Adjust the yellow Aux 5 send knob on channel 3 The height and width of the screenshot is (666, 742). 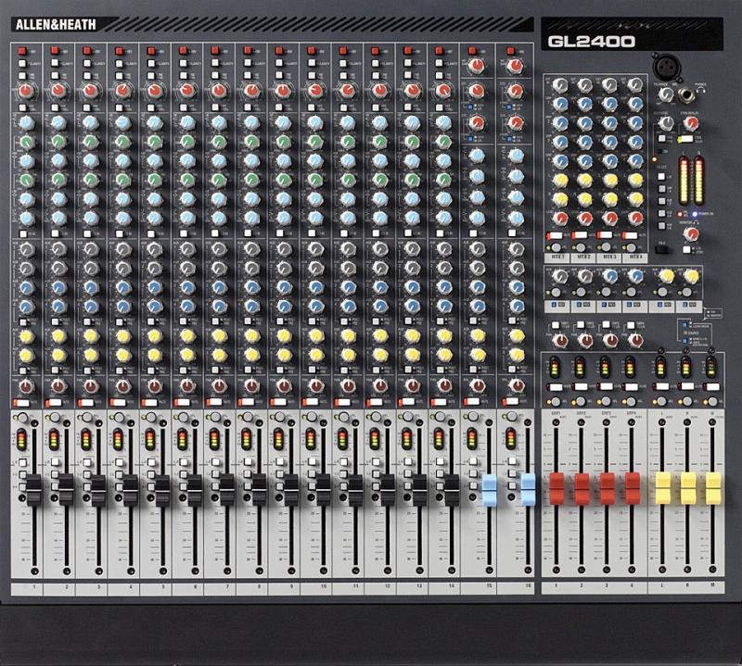pyautogui.click(x=88, y=337)
